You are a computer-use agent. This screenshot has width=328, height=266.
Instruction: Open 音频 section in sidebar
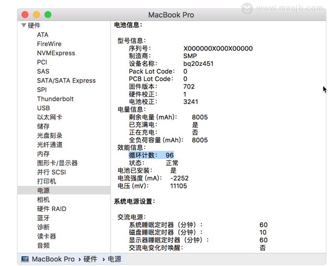pyautogui.click(x=43, y=245)
